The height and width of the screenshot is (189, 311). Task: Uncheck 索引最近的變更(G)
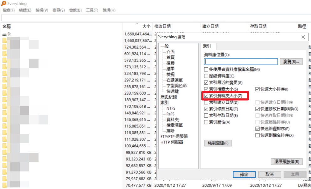tap(206, 82)
